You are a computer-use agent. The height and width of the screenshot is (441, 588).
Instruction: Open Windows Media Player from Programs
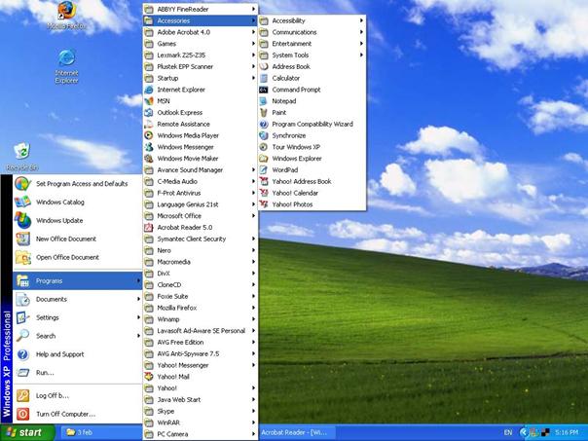tap(187, 135)
